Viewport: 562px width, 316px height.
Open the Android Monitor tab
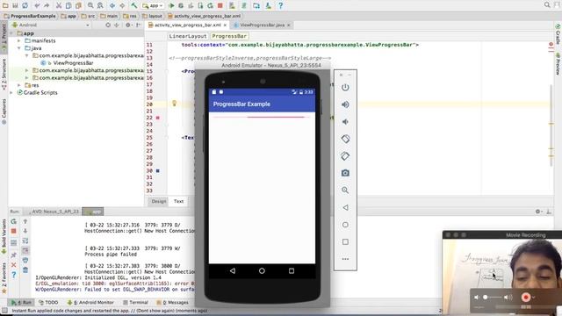pos(90,302)
